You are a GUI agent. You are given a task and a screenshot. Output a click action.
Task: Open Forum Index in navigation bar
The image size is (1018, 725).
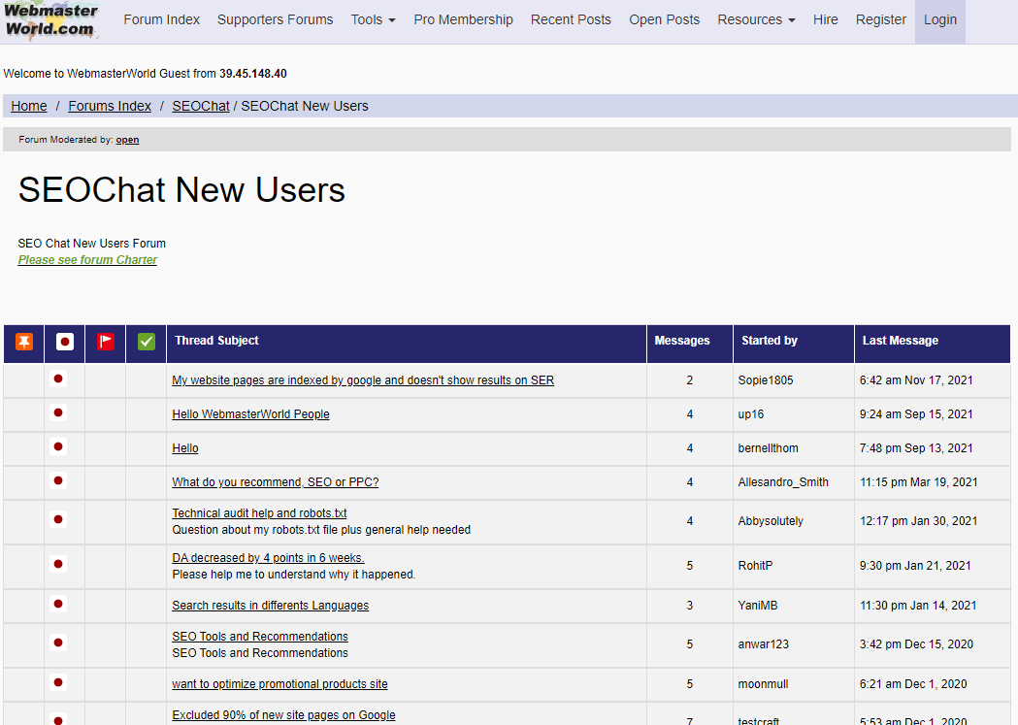click(x=162, y=20)
